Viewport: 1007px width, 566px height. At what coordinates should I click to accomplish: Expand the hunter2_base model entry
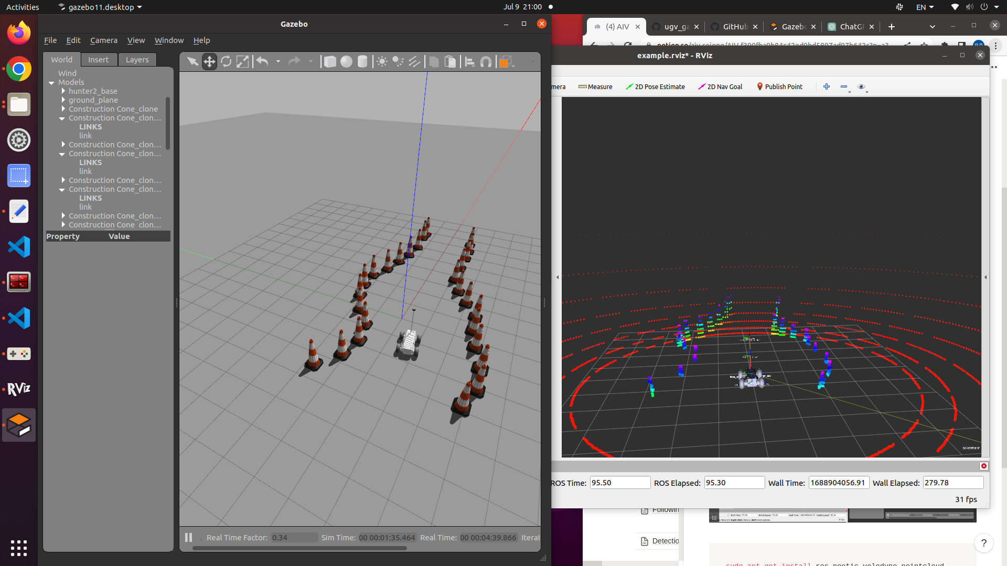tap(63, 91)
